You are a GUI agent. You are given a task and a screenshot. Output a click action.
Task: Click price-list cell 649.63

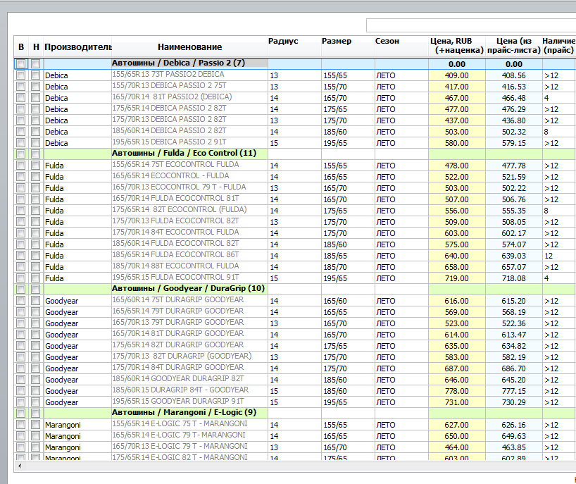pyautogui.click(x=513, y=436)
